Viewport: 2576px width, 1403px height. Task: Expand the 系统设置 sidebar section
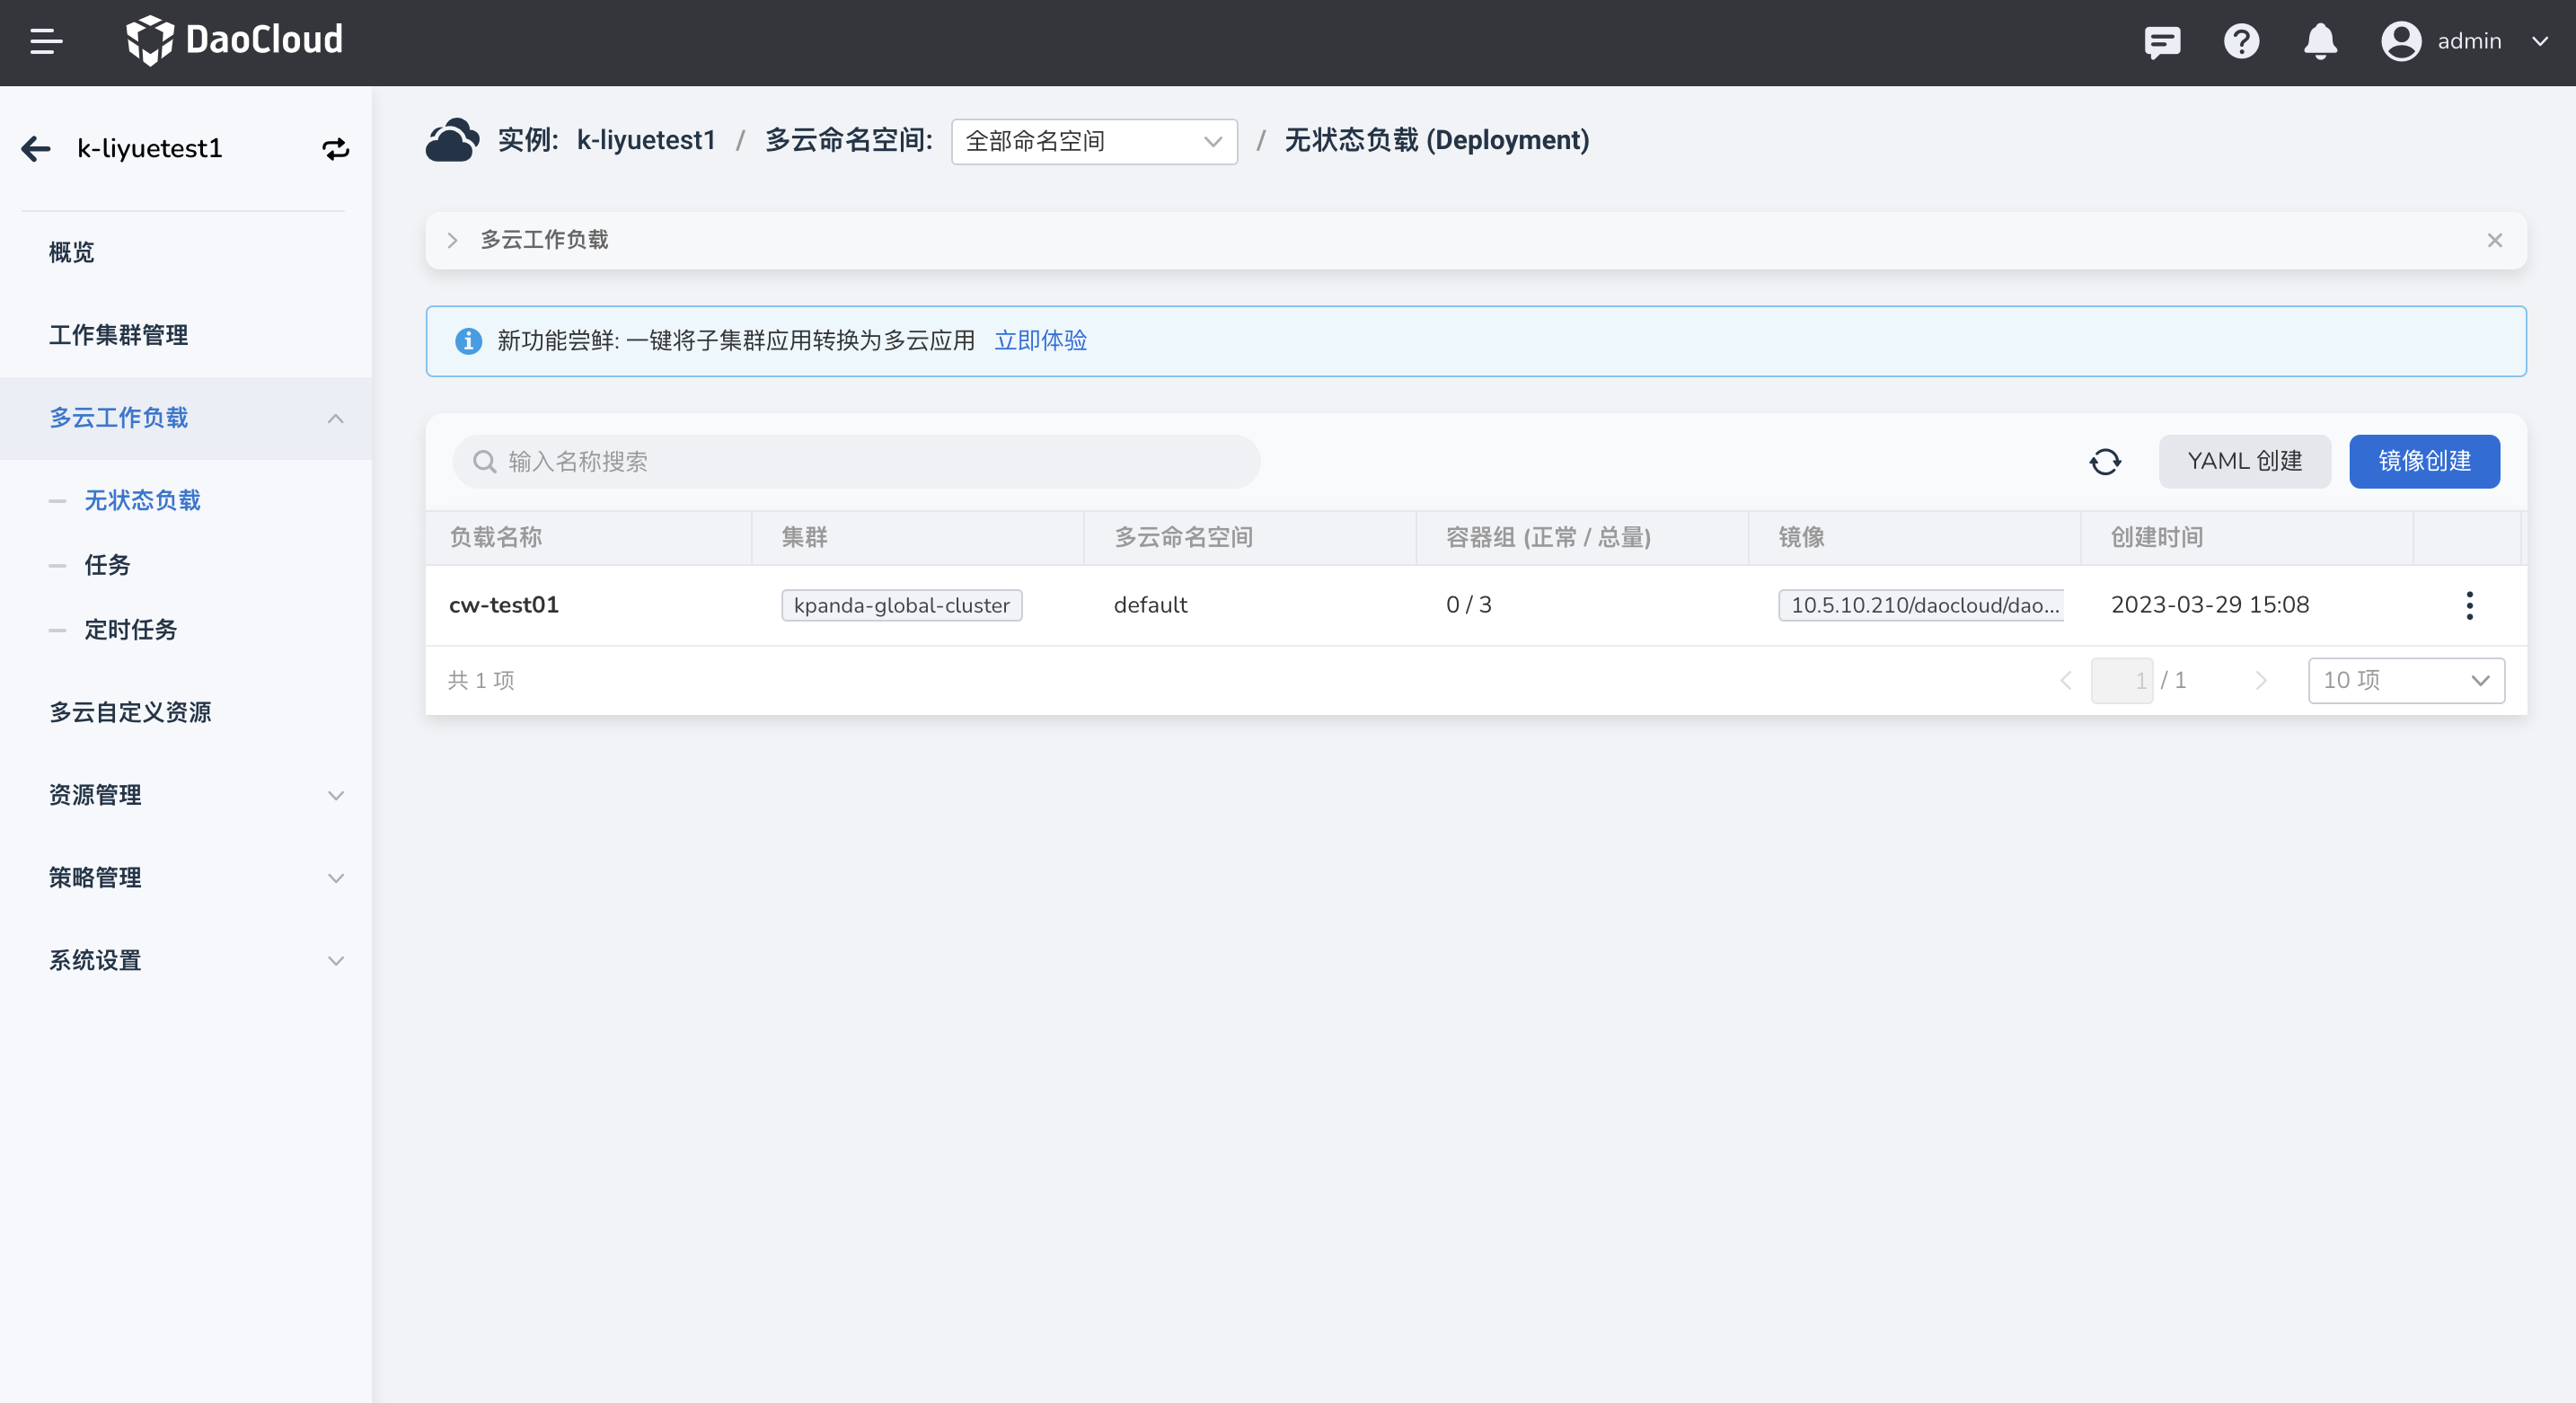[x=186, y=960]
